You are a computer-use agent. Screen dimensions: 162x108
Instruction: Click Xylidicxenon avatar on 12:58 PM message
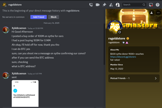click(6, 30)
